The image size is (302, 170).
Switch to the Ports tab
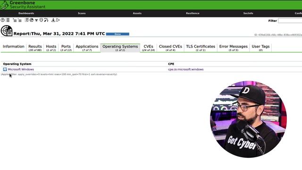click(x=66, y=48)
